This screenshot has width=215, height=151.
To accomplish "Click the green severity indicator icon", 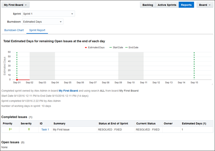I will (29, 130).
